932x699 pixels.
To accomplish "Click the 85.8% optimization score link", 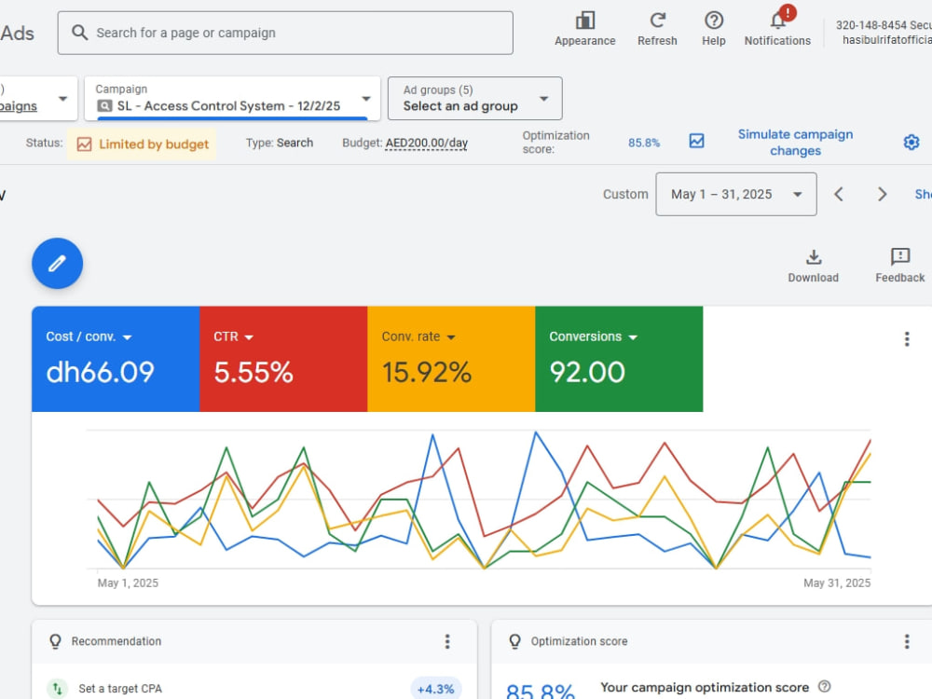I will (x=644, y=143).
